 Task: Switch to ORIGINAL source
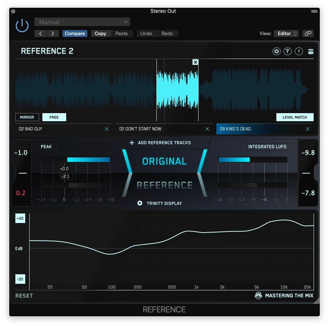pos(164,161)
